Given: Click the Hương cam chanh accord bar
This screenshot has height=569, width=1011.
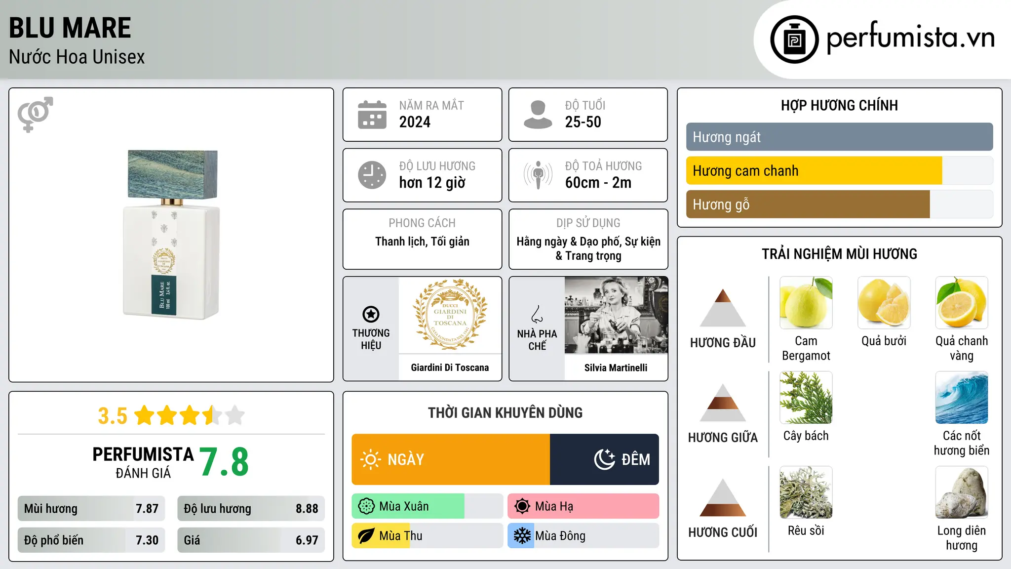Looking at the screenshot, I should [839, 170].
